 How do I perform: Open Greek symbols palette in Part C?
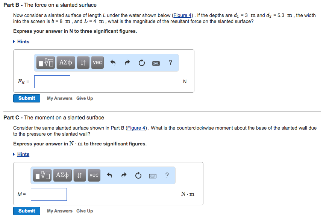[62, 175]
